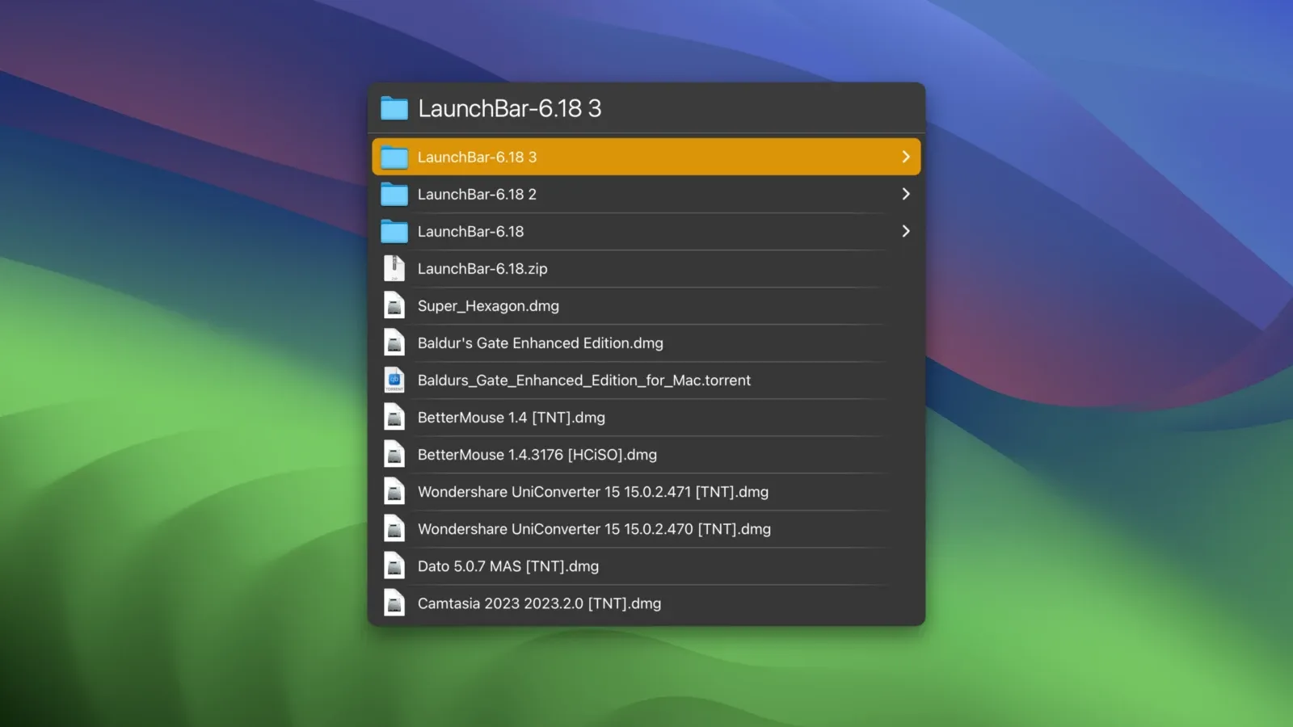The width and height of the screenshot is (1293, 727).
Task: Click the folder icon in the title header
Action: [394, 107]
